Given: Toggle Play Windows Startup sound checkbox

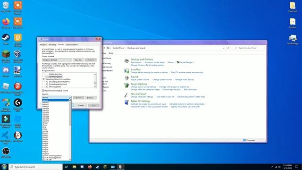Looking at the screenshot, I should pyautogui.click(x=43, y=90).
